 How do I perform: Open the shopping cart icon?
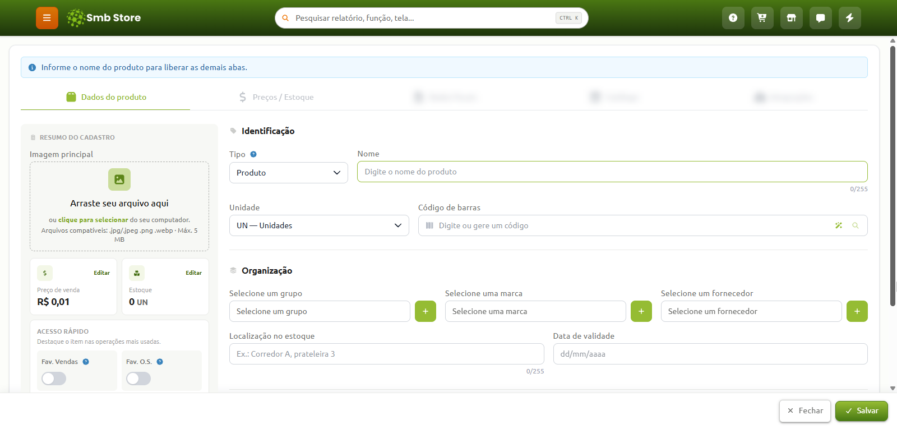click(x=762, y=18)
